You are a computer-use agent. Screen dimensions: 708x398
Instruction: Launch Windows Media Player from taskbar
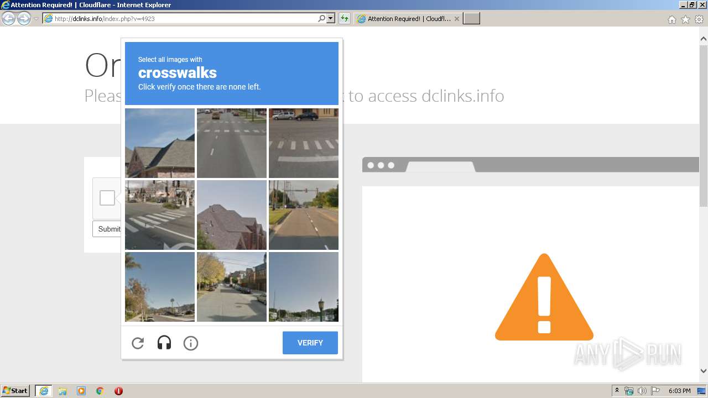pyautogui.click(x=81, y=391)
